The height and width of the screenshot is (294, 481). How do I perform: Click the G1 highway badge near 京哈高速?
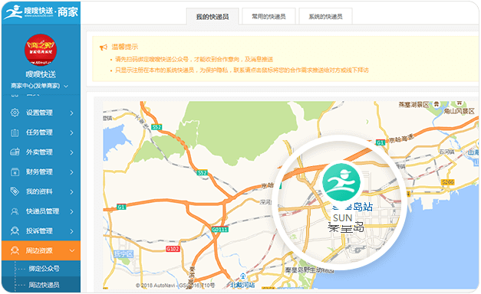pos(381,142)
